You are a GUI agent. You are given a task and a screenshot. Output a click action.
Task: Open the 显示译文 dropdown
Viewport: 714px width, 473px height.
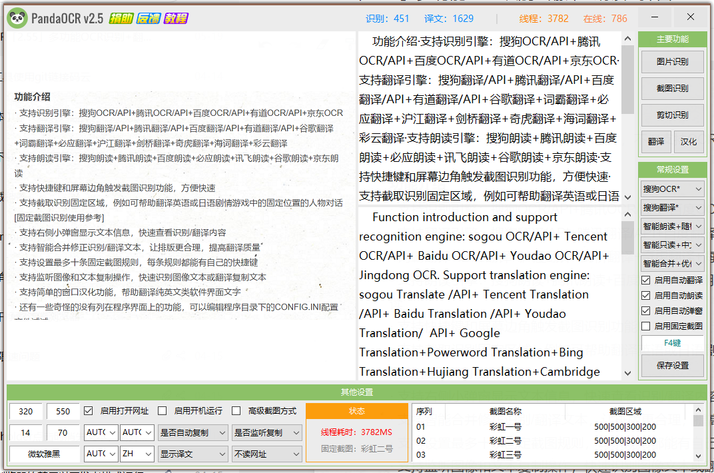pos(192,454)
